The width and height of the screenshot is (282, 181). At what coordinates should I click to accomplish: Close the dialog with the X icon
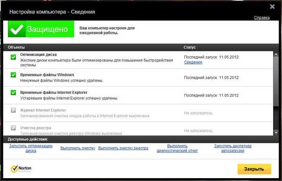[x=272, y=7]
